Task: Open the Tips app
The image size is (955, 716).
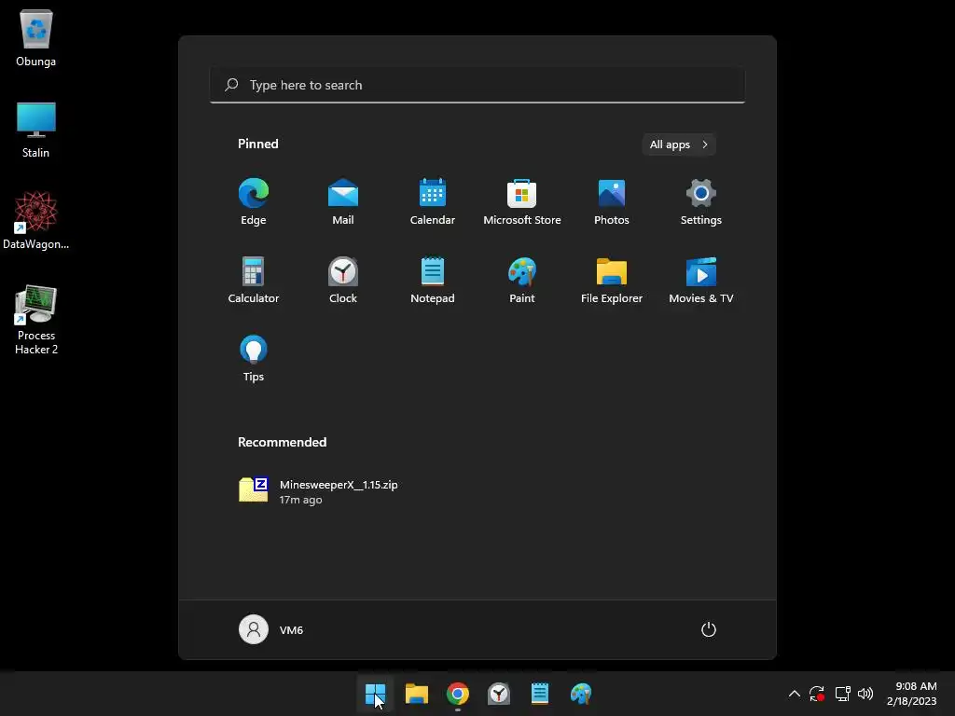Action: pyautogui.click(x=254, y=358)
